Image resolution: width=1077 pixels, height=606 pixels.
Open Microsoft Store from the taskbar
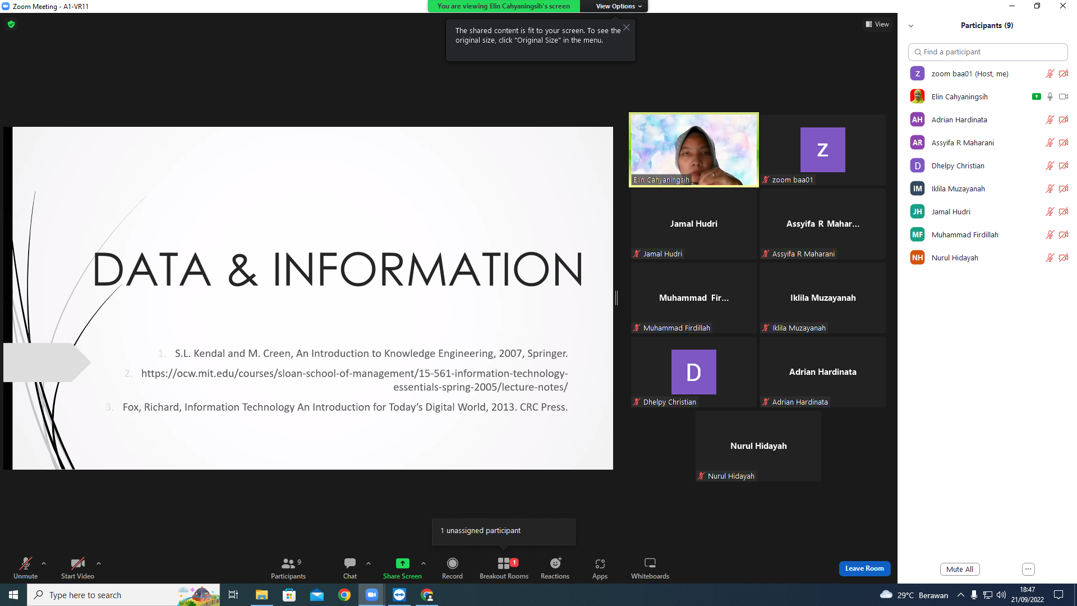[289, 595]
